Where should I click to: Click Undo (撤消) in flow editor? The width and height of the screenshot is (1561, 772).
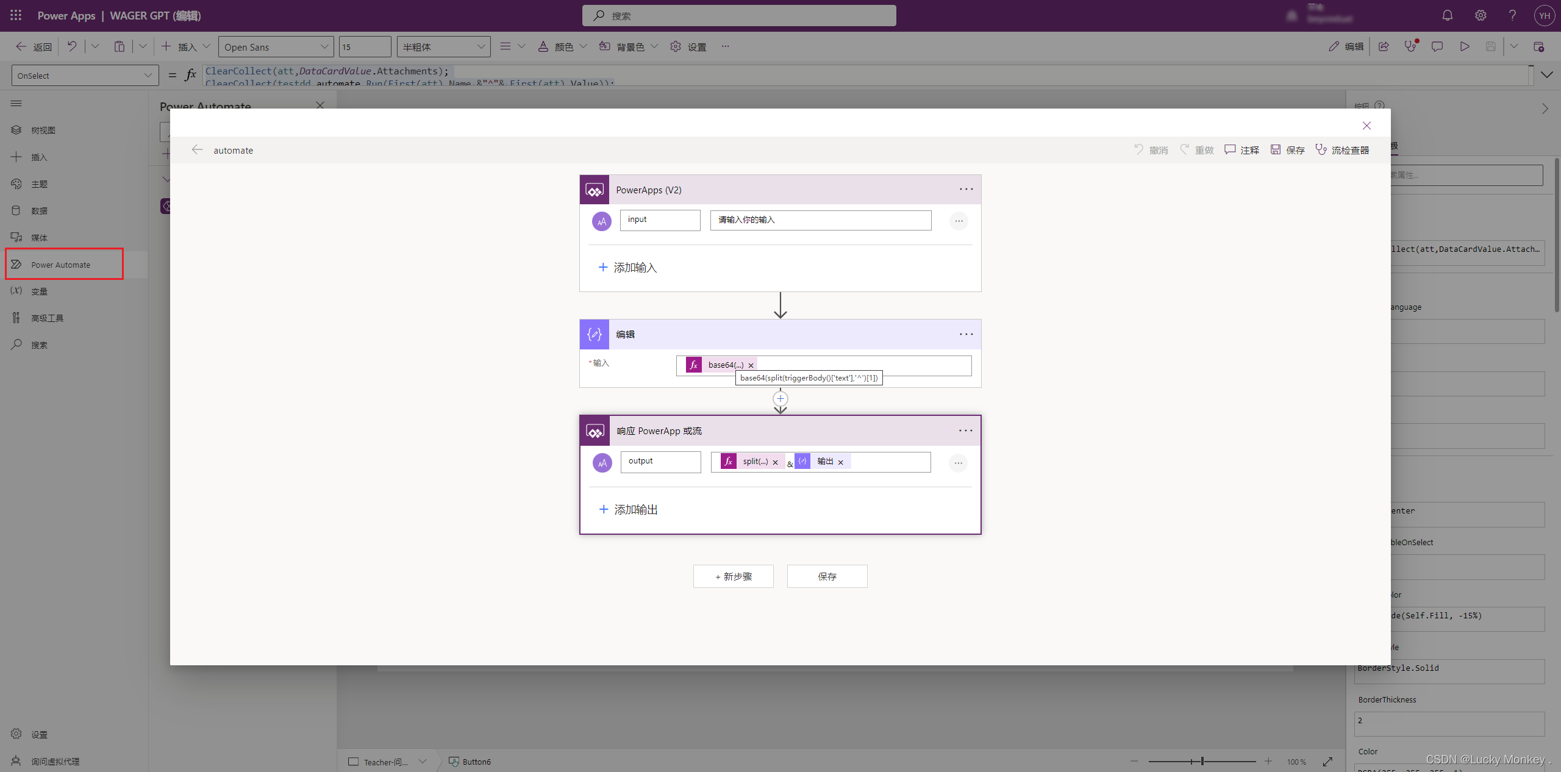tap(1151, 150)
